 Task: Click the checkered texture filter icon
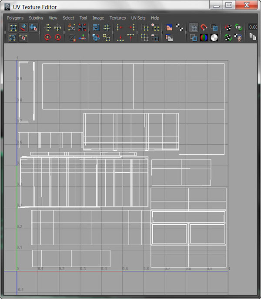click(238, 38)
